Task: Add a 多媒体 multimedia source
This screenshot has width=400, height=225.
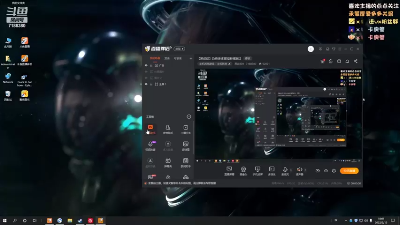Action: click(x=272, y=171)
